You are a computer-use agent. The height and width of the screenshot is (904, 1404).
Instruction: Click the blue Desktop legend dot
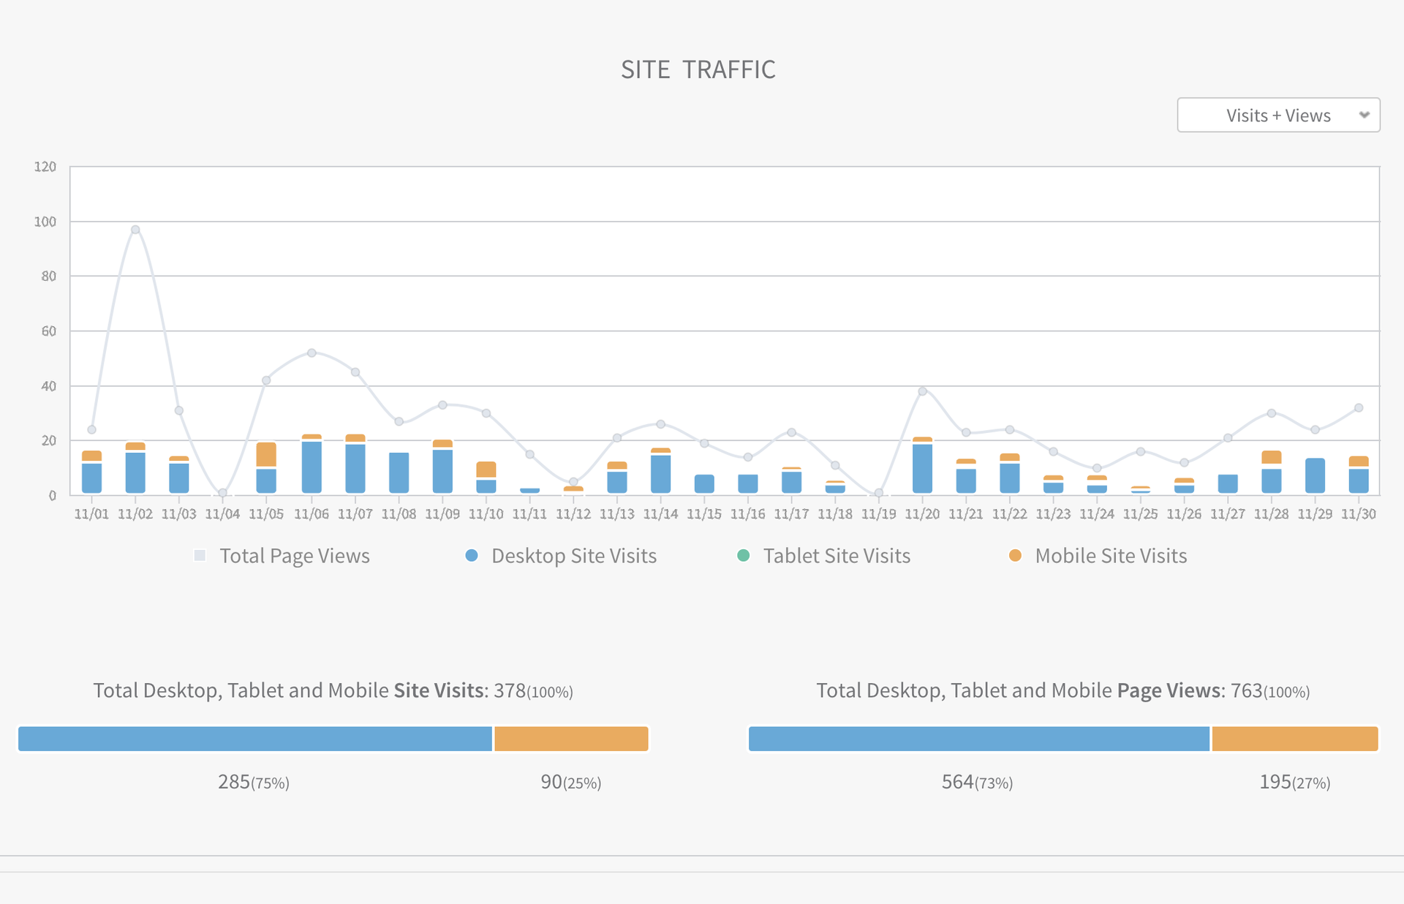coord(472,556)
